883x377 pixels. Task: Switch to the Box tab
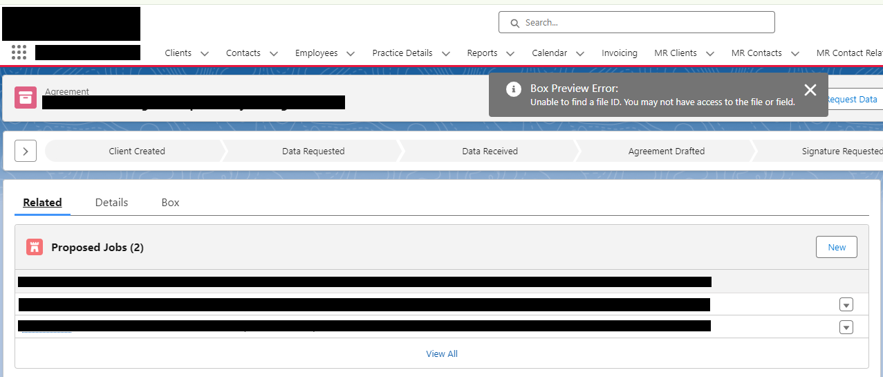point(170,203)
